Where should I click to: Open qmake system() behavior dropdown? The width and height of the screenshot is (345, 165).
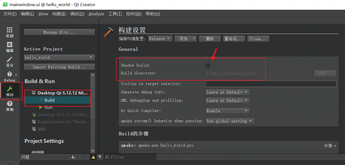(230, 121)
